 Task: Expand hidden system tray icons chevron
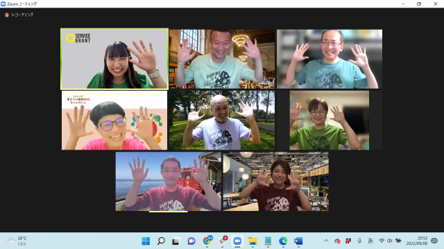(326, 241)
